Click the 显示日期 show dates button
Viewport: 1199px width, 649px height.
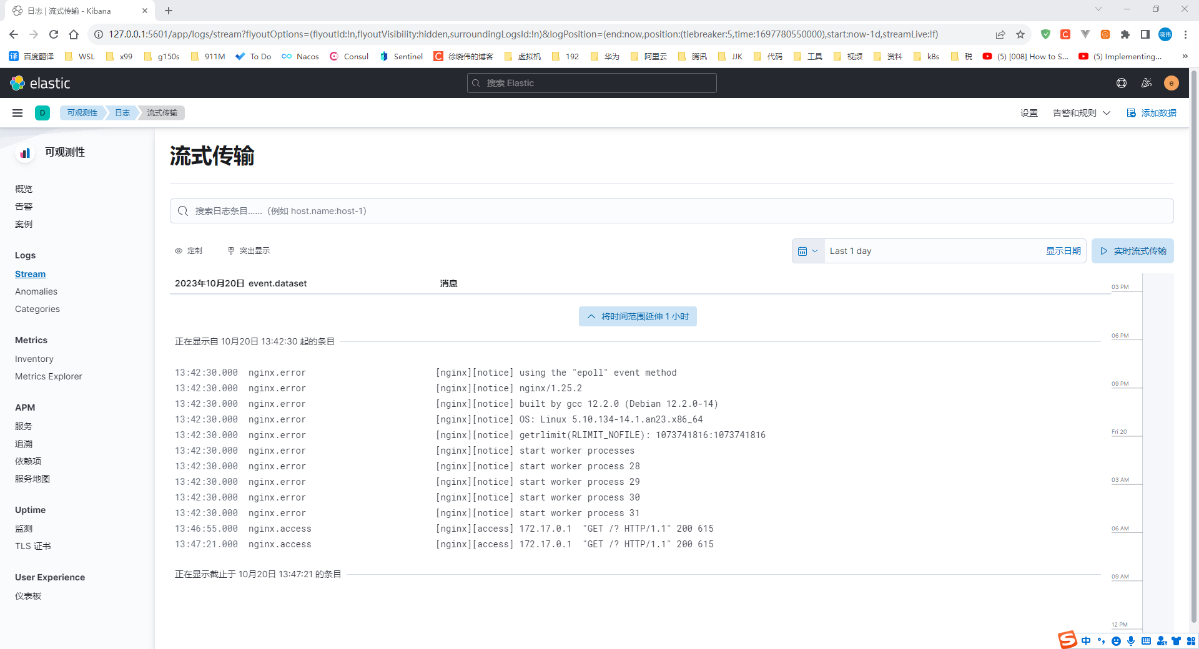click(1063, 251)
